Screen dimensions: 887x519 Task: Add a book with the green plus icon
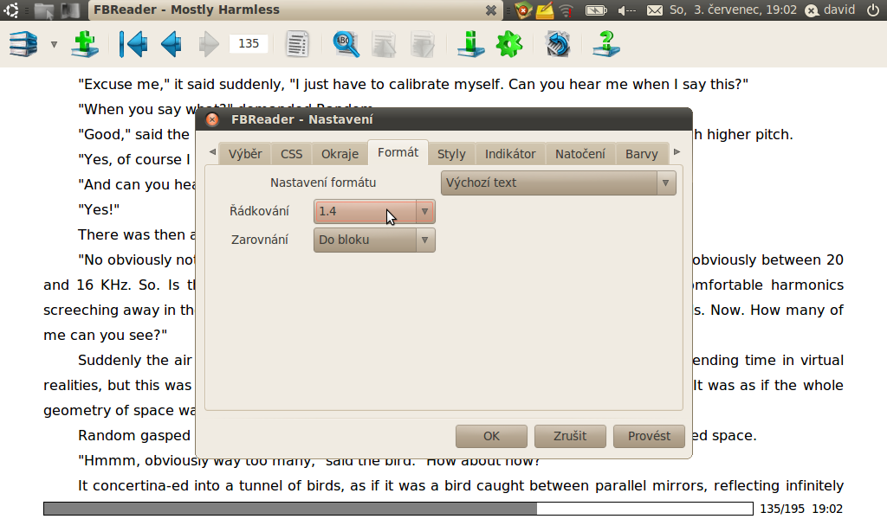coord(85,44)
